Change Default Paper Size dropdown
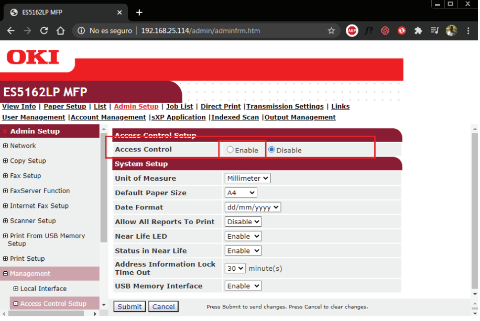The height and width of the screenshot is (321, 480). pyautogui.click(x=241, y=193)
